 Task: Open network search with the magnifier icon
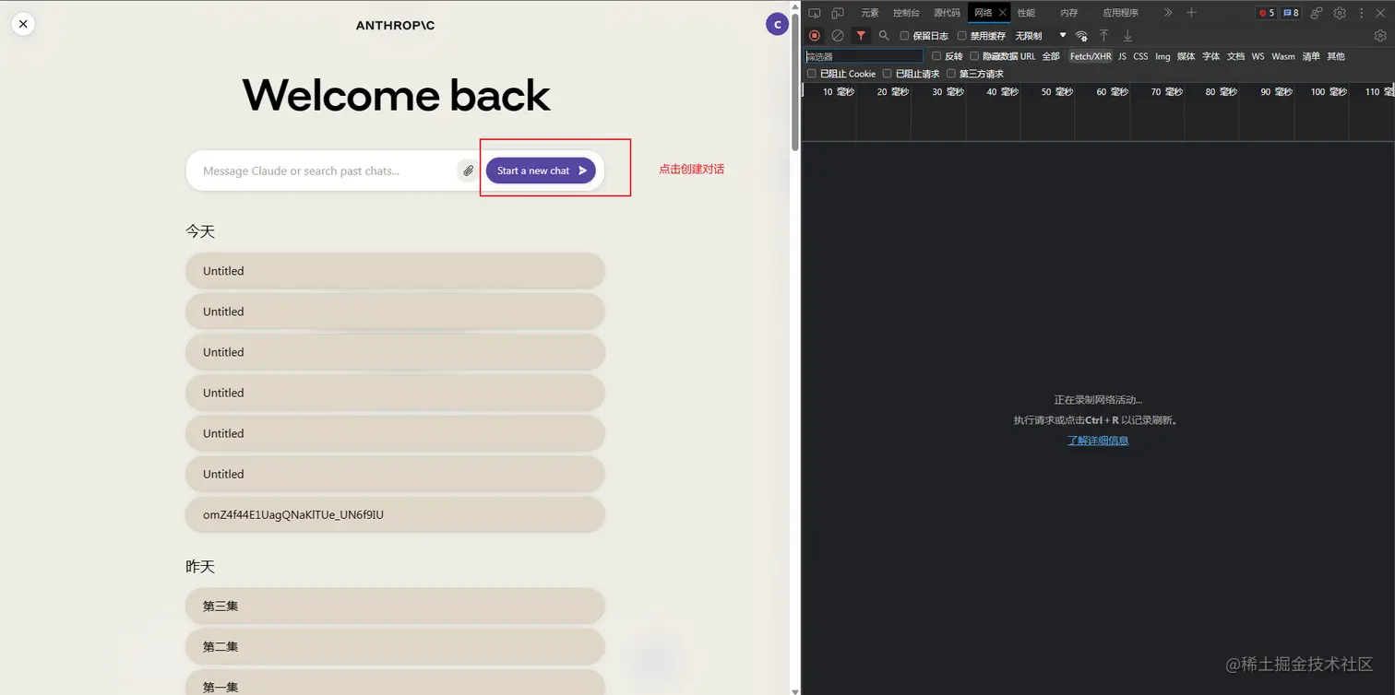pos(884,36)
